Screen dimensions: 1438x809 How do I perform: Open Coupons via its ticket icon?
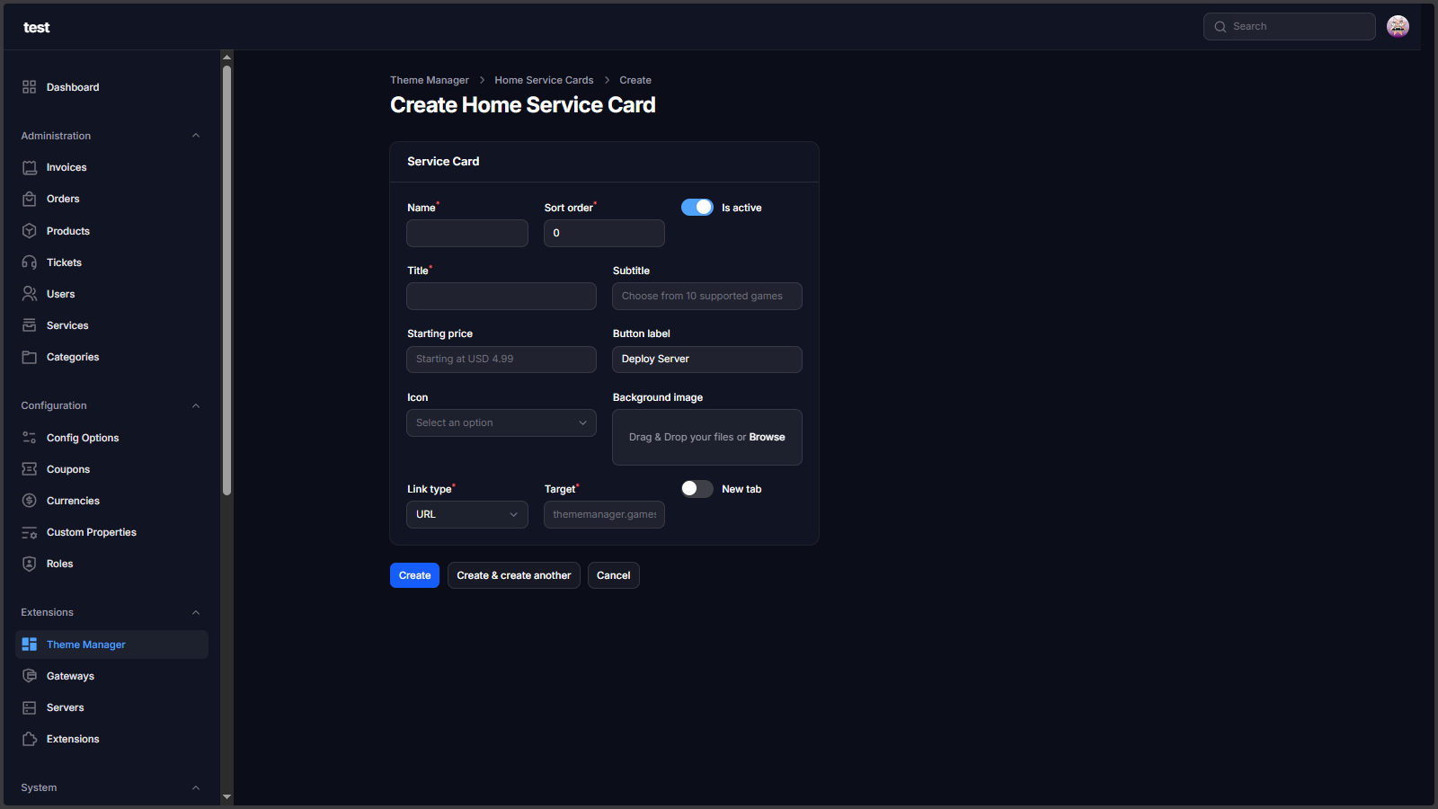30,469
